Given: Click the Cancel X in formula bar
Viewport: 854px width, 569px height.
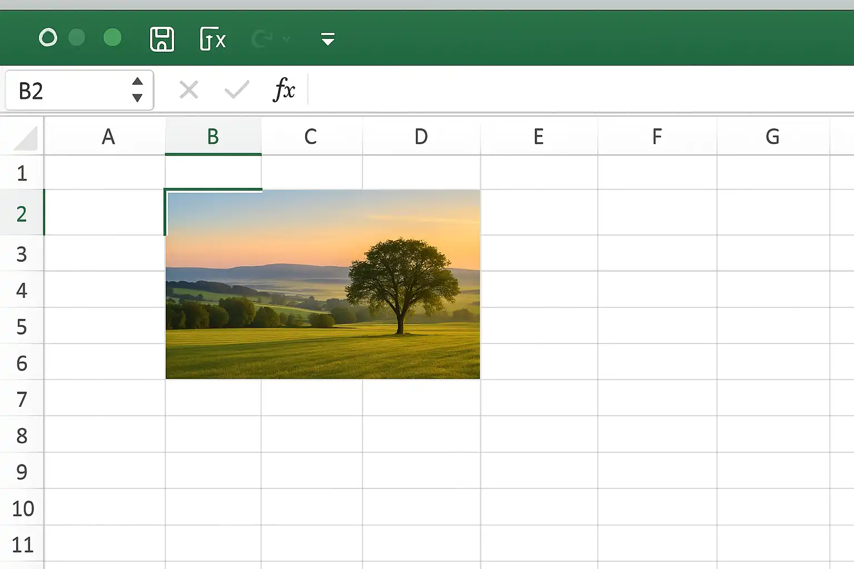Looking at the screenshot, I should pos(189,89).
